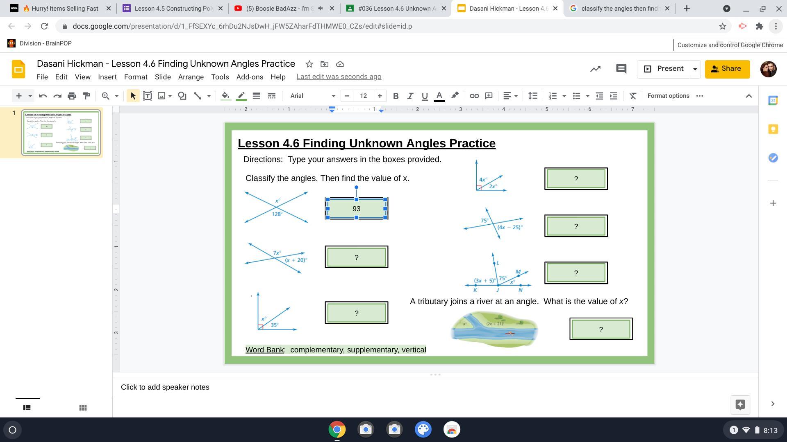Open the Arrange menu
The width and height of the screenshot is (787, 442).
tap(191, 77)
